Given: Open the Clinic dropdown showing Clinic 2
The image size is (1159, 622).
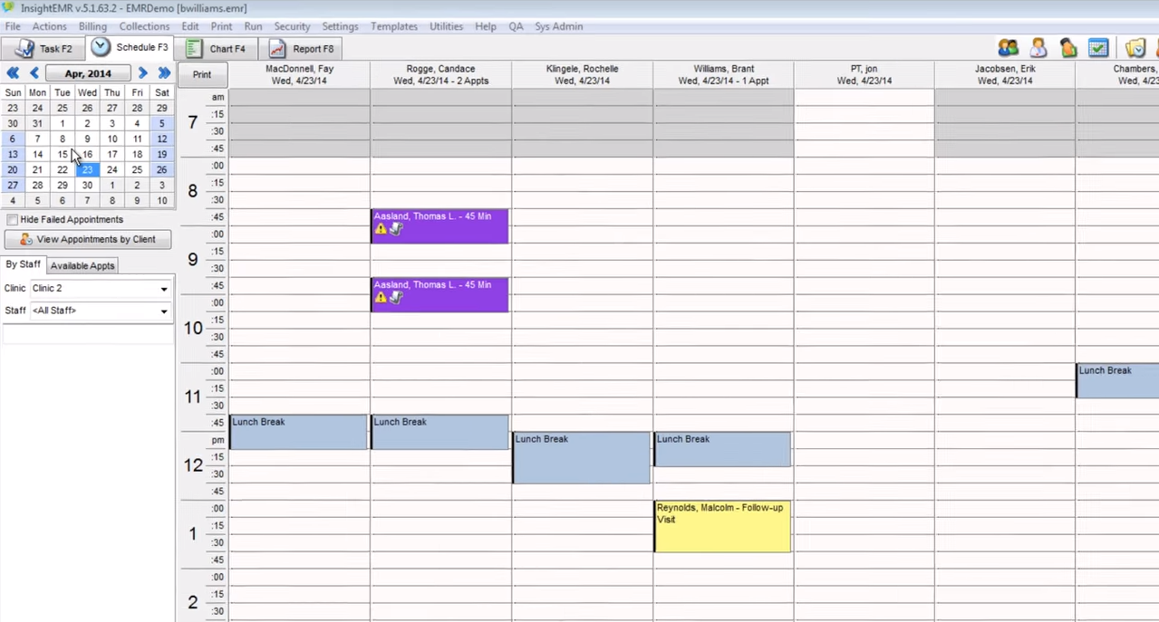Looking at the screenshot, I should 101,289.
